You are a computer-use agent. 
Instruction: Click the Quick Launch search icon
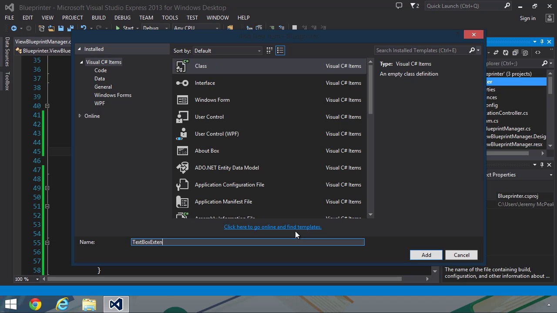[x=507, y=6]
